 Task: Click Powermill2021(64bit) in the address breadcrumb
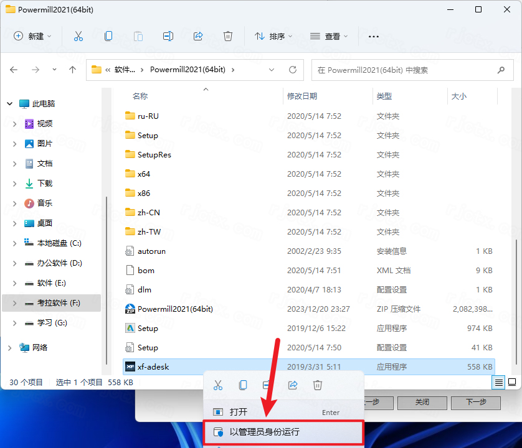(187, 70)
